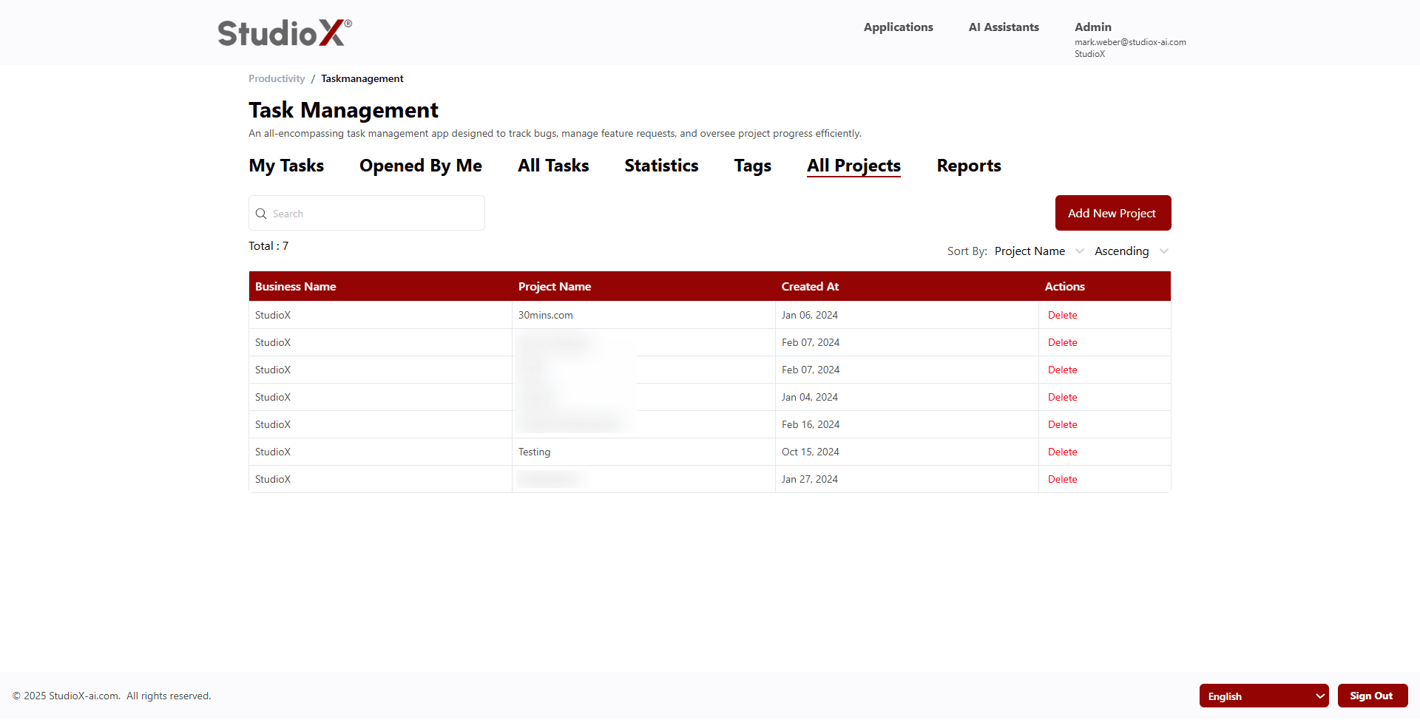Screen dimensions: 1420x720
Task: Switch to the Statistics tab
Action: pyautogui.click(x=661, y=166)
